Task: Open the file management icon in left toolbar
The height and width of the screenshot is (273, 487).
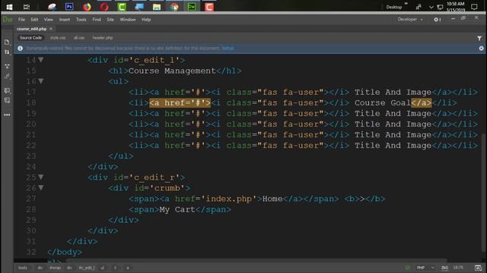Action: tap(7, 42)
